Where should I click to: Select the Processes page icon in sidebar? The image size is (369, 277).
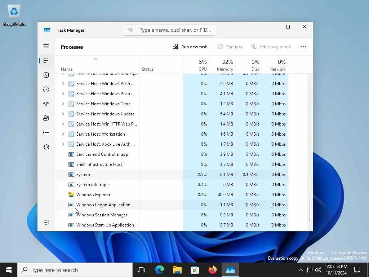(x=46, y=61)
